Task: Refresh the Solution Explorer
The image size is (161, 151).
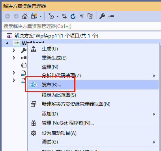Action: click(73, 16)
